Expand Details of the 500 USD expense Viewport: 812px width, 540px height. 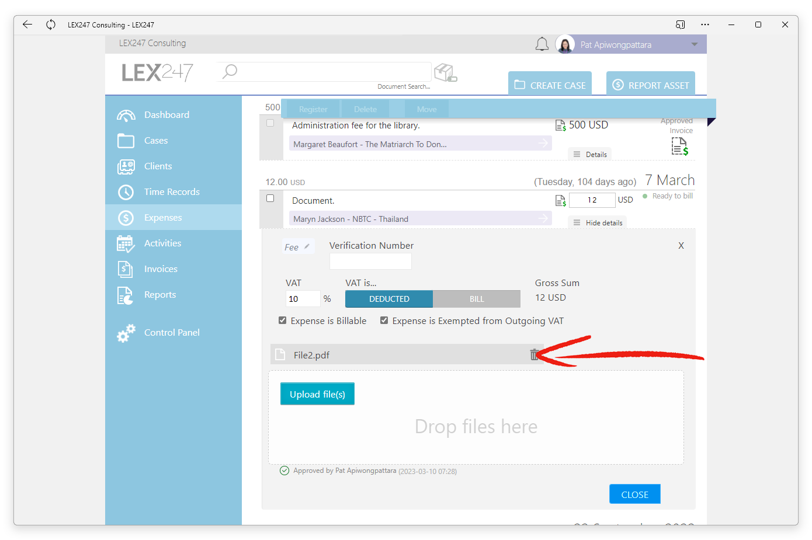click(590, 155)
